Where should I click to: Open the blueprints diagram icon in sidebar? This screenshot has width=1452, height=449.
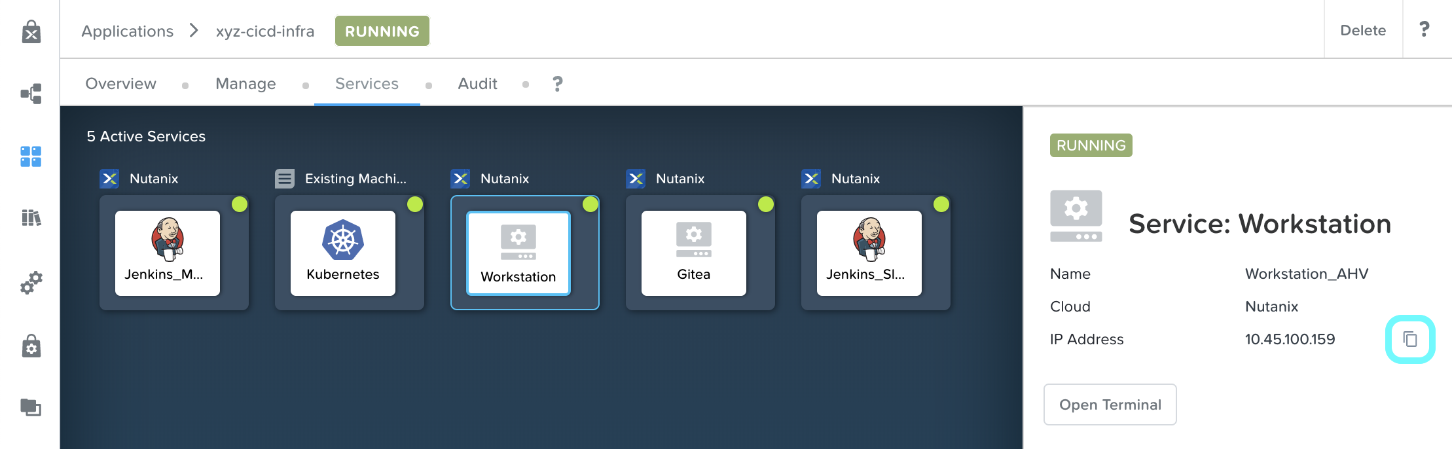pos(31,94)
